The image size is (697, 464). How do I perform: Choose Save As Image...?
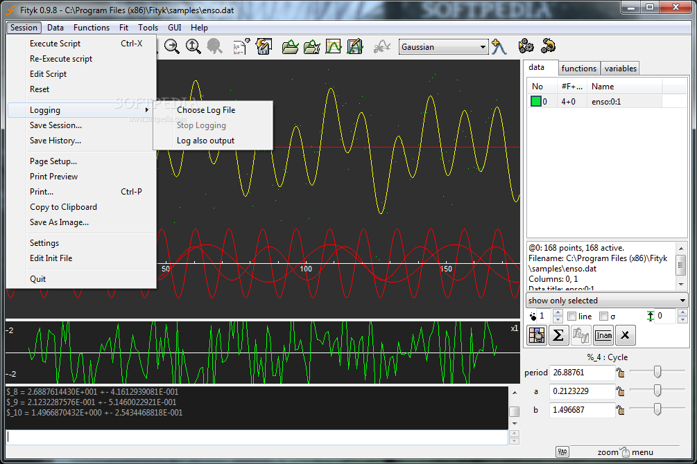pyautogui.click(x=80, y=222)
